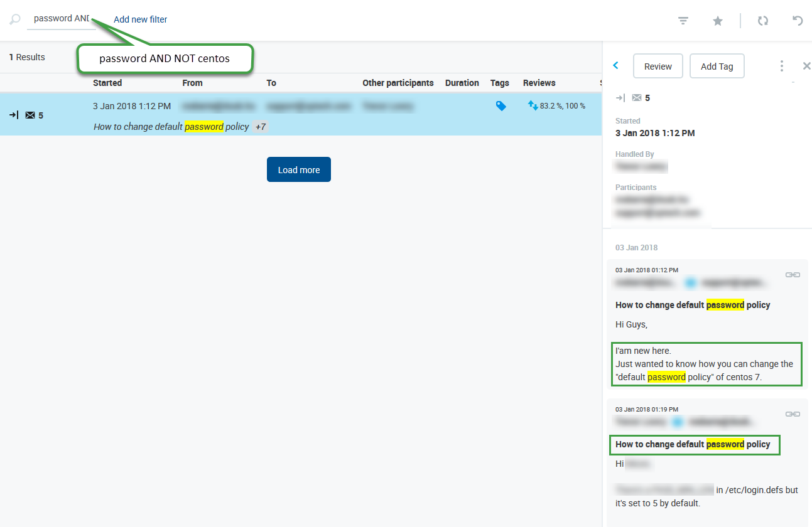Open the filter options icon

[683, 21]
